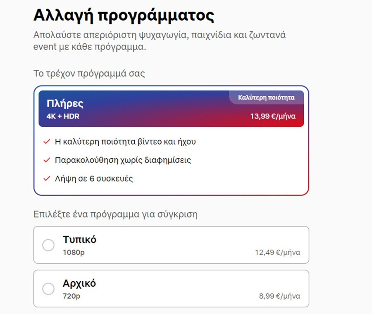Open the Τυπικό plan comparison row
Image resolution: width=372 pixels, height=314 pixels.
click(x=171, y=245)
